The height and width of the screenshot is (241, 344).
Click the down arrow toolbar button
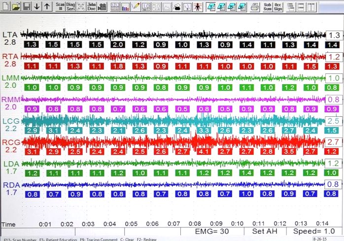tap(37, 6)
